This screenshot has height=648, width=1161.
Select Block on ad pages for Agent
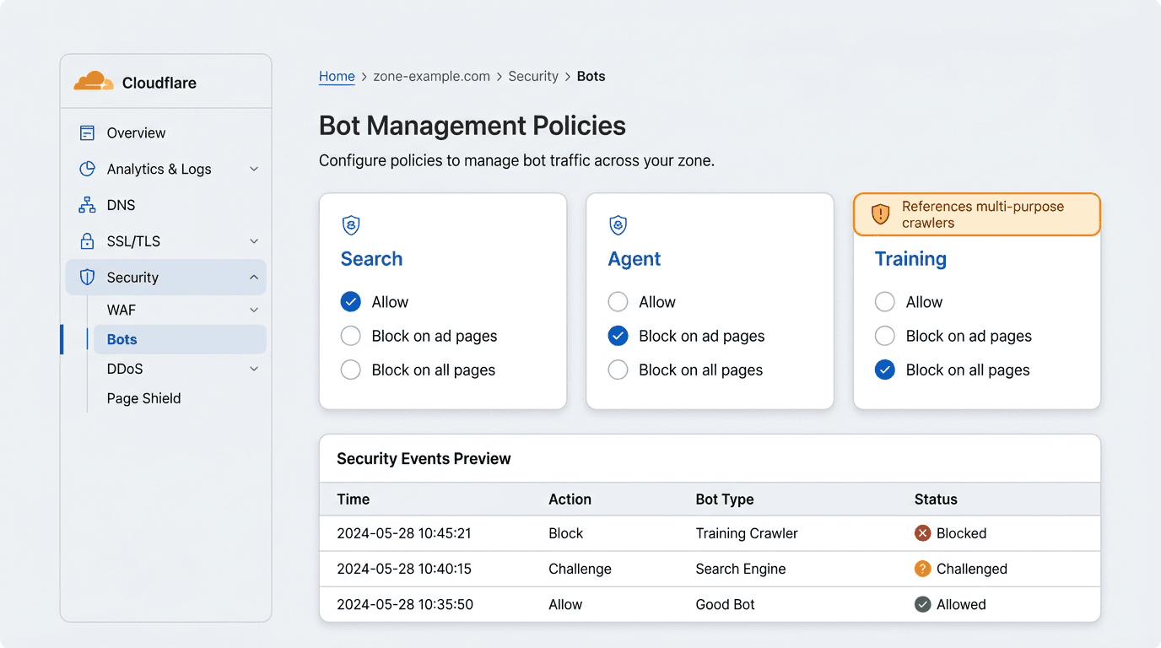tap(618, 336)
